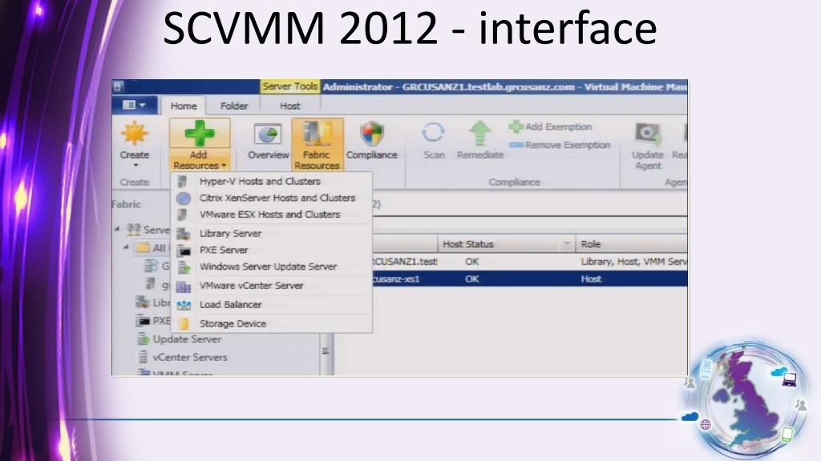Open the Create ribbon button

pos(134,142)
